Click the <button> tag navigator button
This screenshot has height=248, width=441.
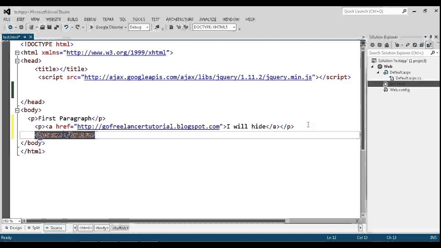pos(120,228)
